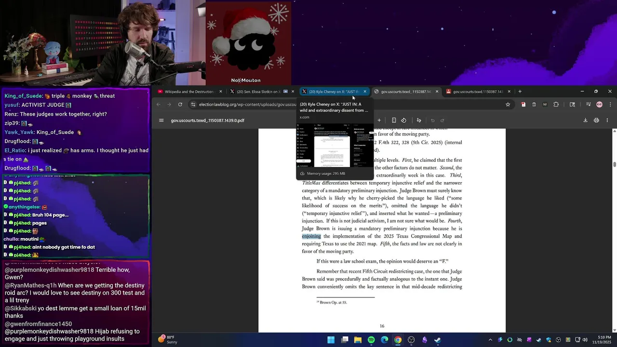The width and height of the screenshot is (617, 347).
Task: Click King_of_Suede username in chat
Action: pos(24,96)
